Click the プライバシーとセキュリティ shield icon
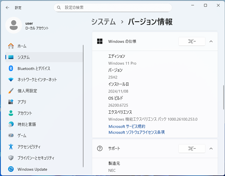Image resolution: width=225 pixels, height=176 pixels. (11, 158)
